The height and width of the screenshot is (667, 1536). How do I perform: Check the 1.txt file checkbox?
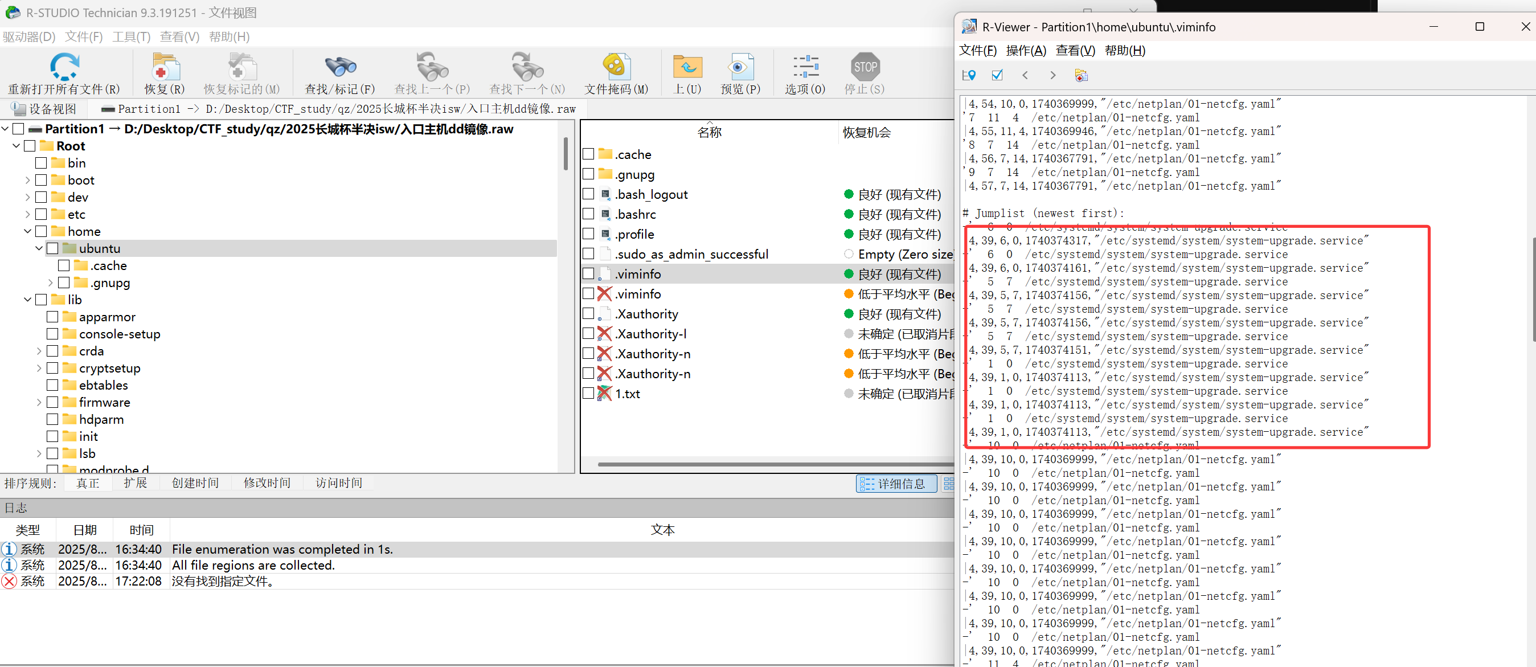click(x=588, y=393)
